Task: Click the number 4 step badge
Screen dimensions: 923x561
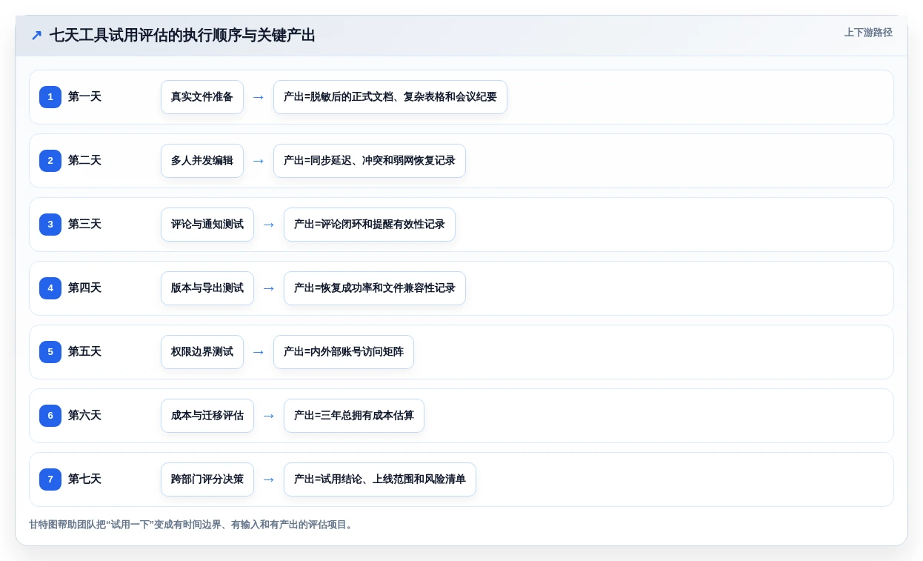Action: click(x=50, y=288)
